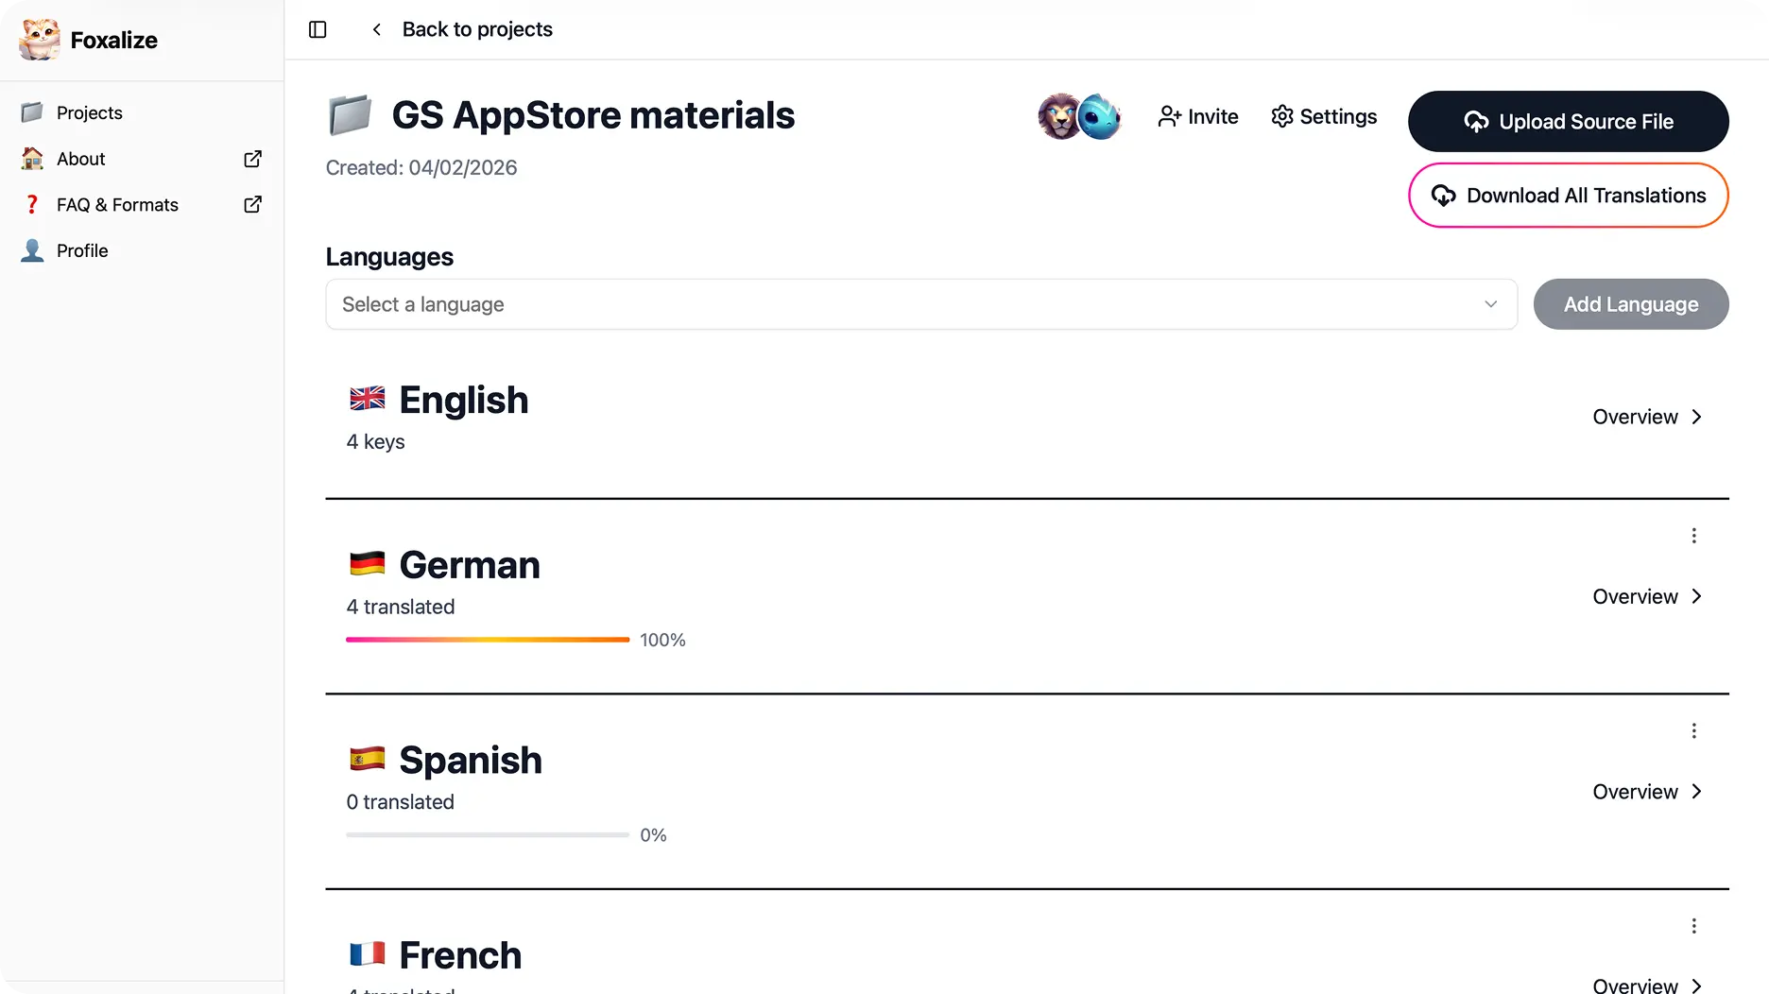Viewport: 1769px width, 994px height.
Task: Open About via its external link icon
Action: 251,159
